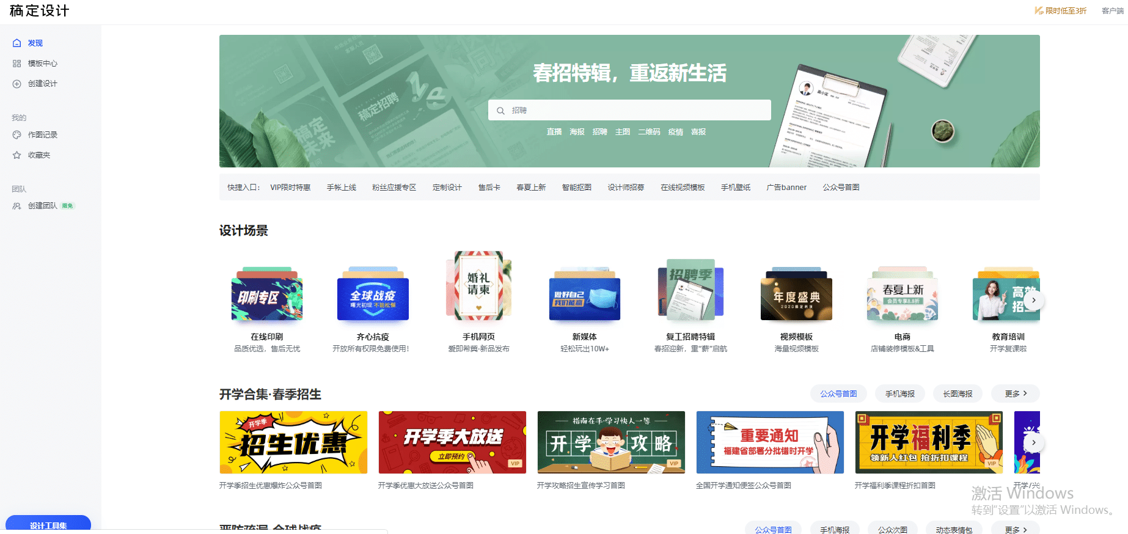Click 招聘 search suggestion under search box
The width and height of the screenshot is (1128, 534).
tap(600, 132)
